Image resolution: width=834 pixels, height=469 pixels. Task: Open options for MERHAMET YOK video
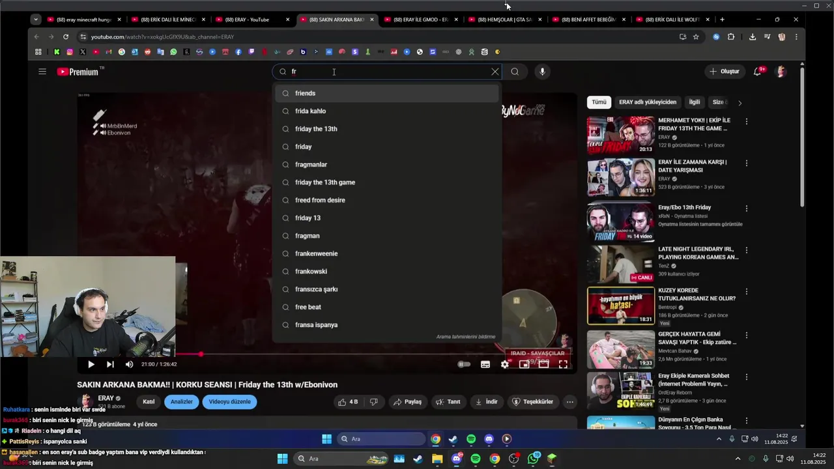coord(747,121)
